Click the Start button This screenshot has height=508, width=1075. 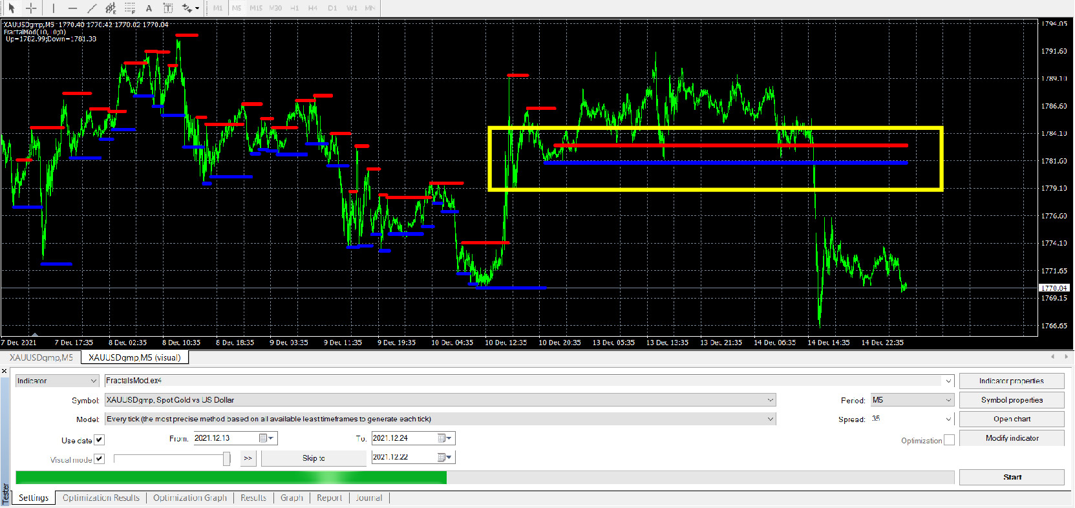tap(1012, 477)
